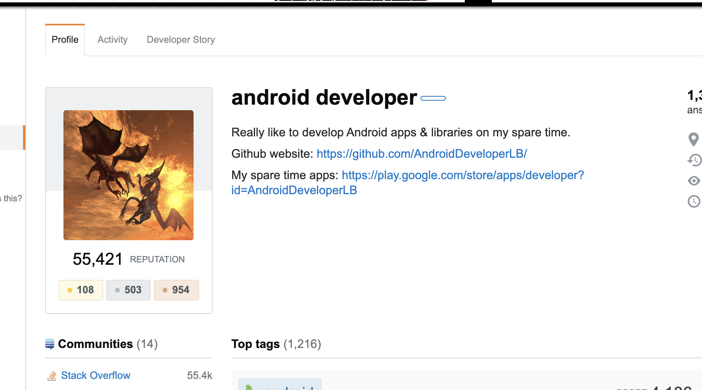
Task: Switch to the Activity tab
Action: click(113, 40)
